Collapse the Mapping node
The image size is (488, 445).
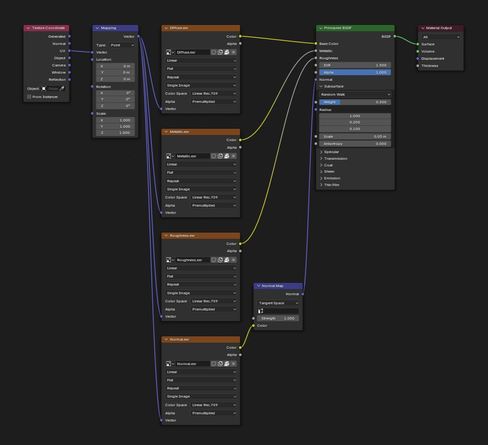97,28
